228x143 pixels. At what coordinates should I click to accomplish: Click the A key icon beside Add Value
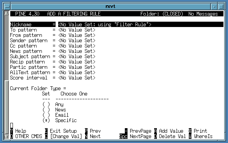click(155, 131)
